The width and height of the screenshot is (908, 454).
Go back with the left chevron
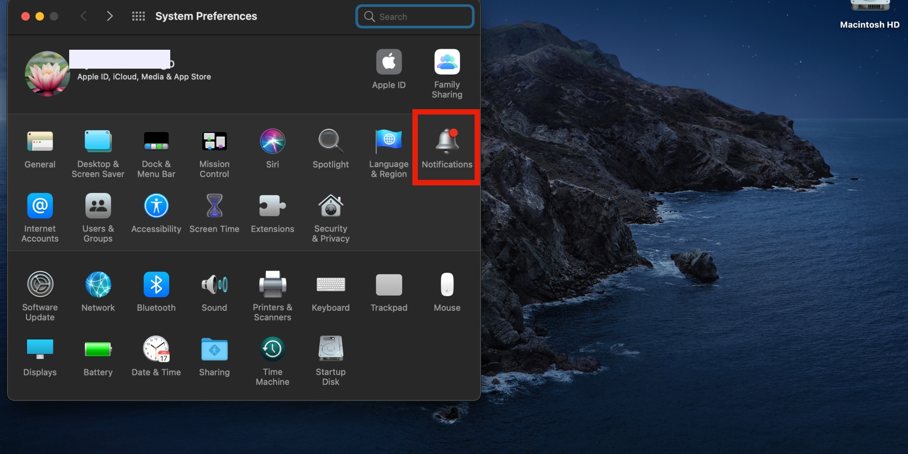(83, 16)
